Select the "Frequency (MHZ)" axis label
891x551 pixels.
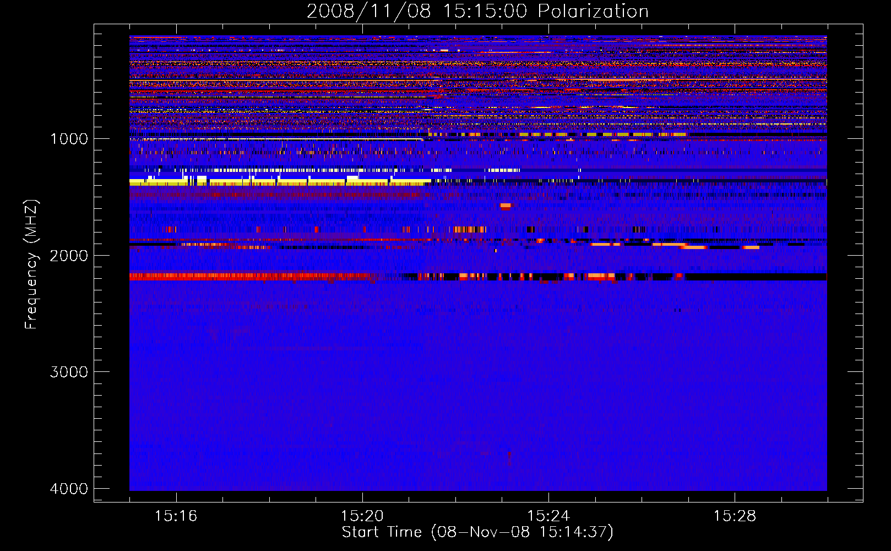[31, 264]
